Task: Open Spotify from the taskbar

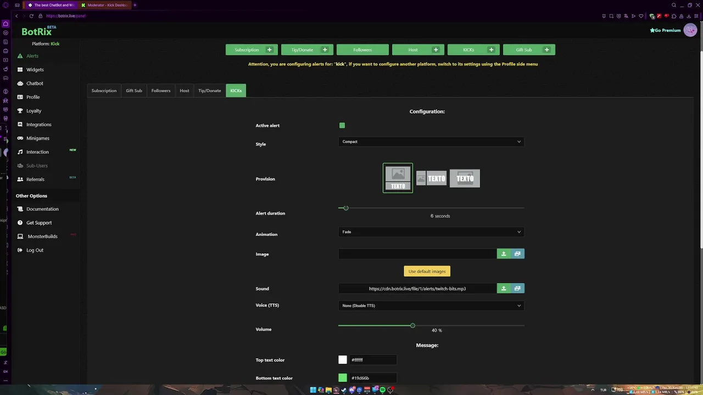Action: click(x=383, y=390)
